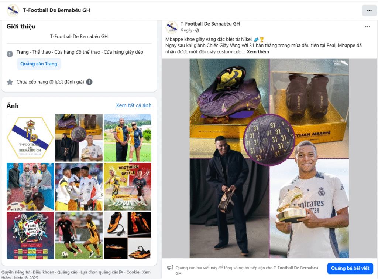This screenshot has width=378, height=279.
Task: Click the ad choices triangle icon in footer
Action: (121, 272)
